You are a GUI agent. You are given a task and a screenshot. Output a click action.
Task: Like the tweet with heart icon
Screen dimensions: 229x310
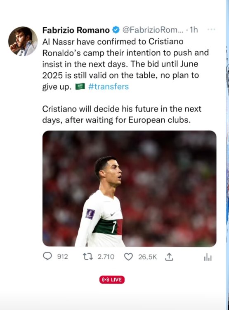click(x=128, y=257)
